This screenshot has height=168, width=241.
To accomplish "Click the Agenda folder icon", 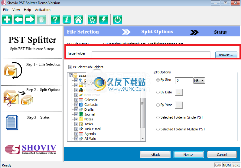I will (81, 134).
